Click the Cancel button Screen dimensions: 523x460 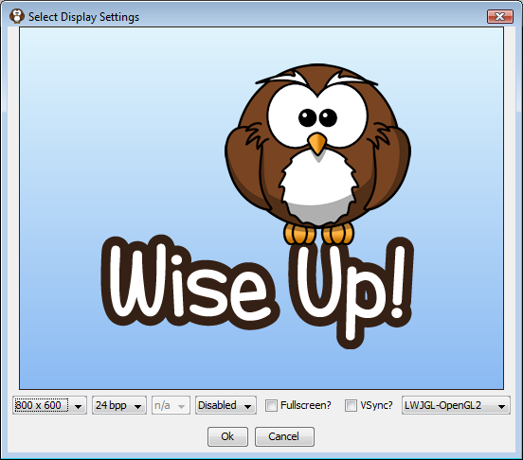pos(284,436)
